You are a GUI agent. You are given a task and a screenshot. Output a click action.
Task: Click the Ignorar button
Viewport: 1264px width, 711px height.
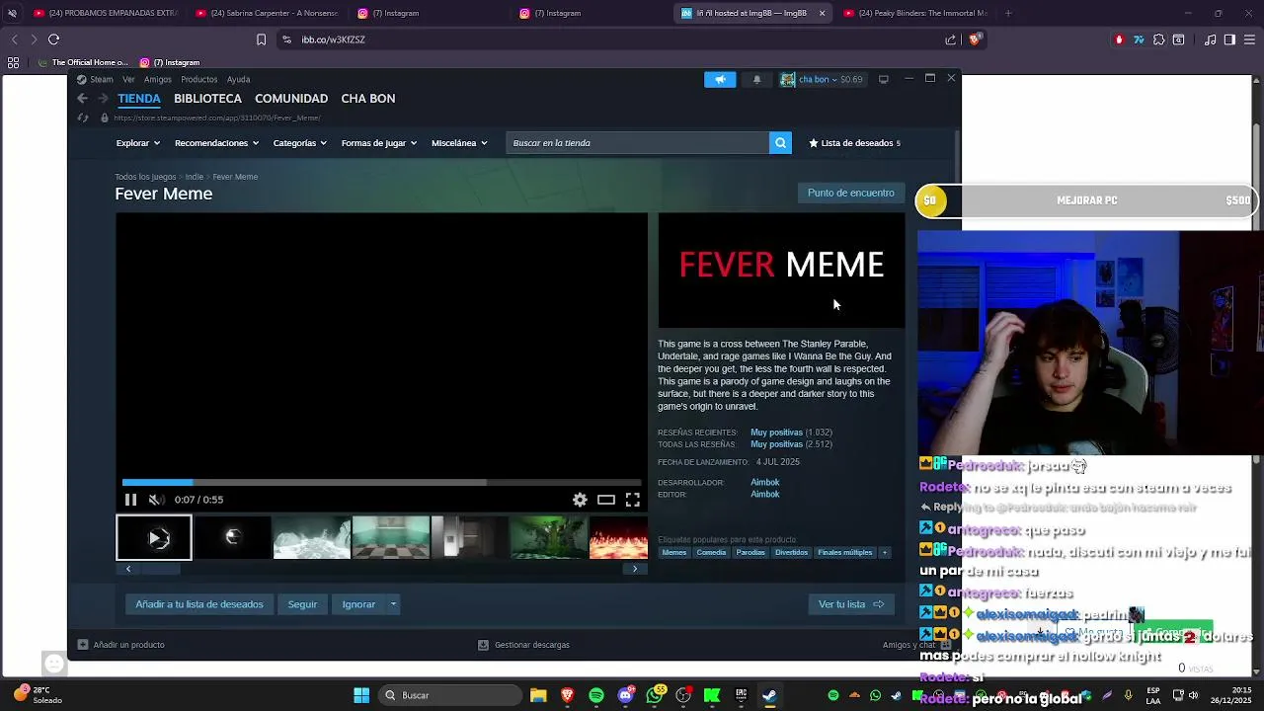point(358,604)
